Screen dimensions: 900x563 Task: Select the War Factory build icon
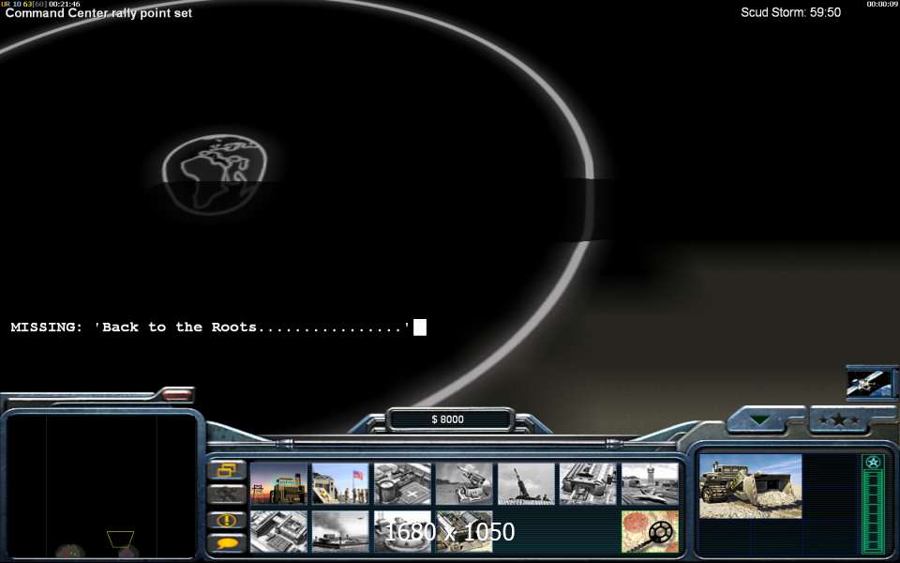pos(589,484)
